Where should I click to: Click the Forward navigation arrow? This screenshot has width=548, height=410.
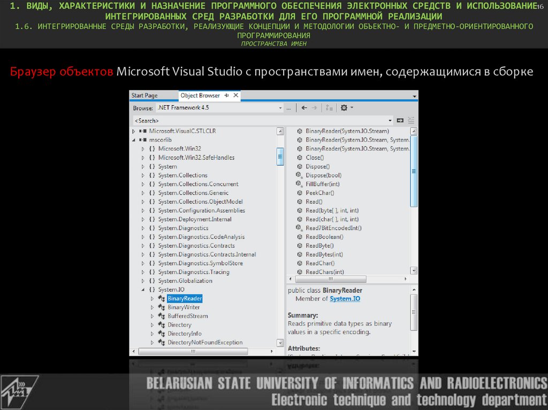coord(314,108)
